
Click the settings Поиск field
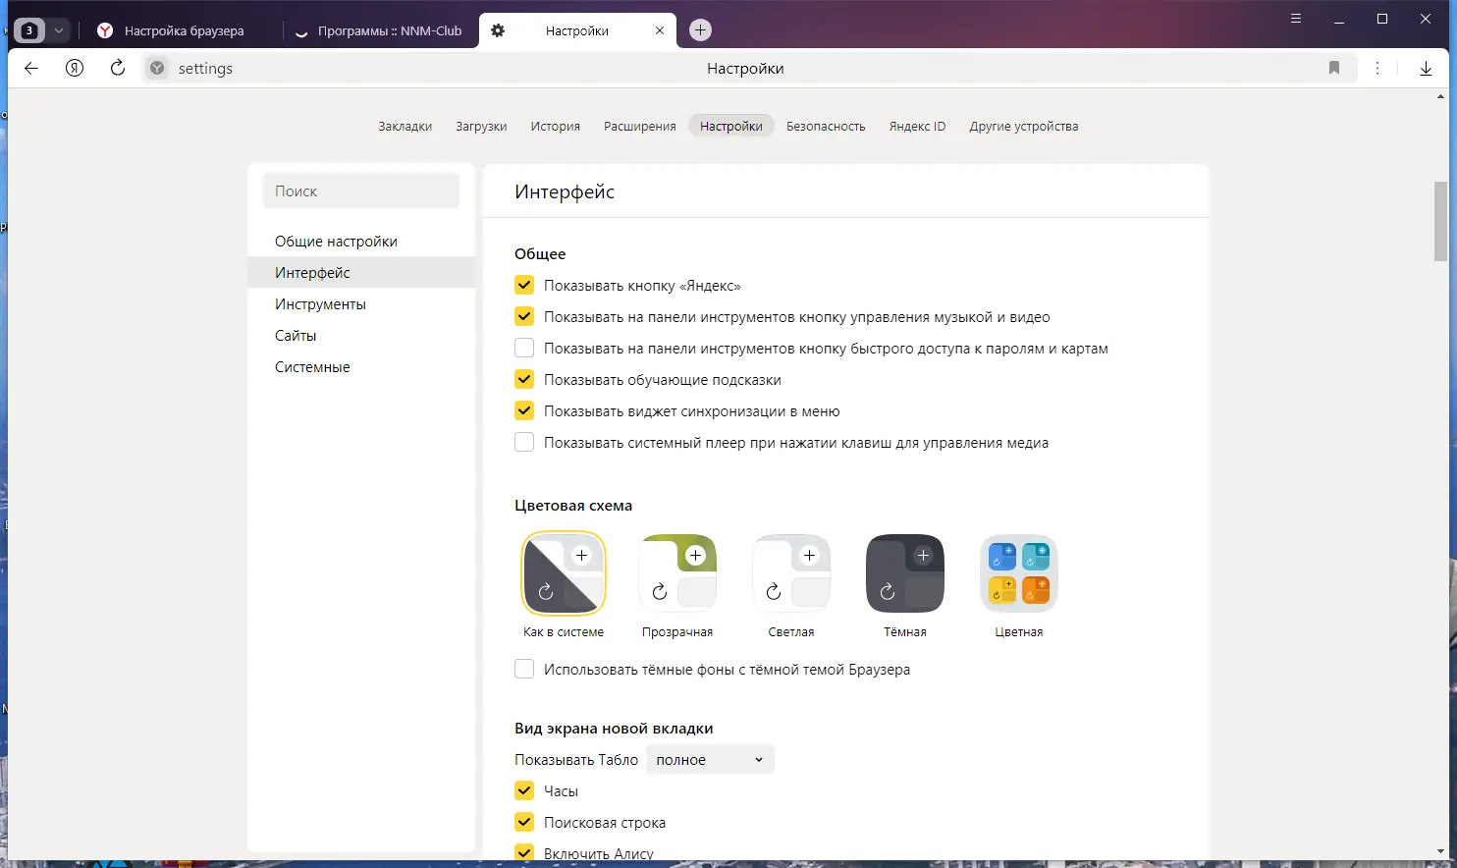pyautogui.click(x=361, y=191)
